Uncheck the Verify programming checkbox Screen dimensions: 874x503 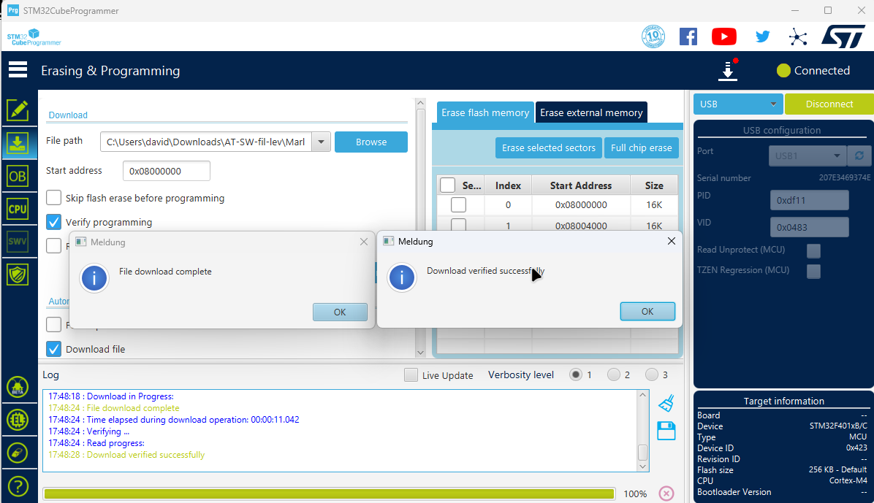tap(54, 222)
